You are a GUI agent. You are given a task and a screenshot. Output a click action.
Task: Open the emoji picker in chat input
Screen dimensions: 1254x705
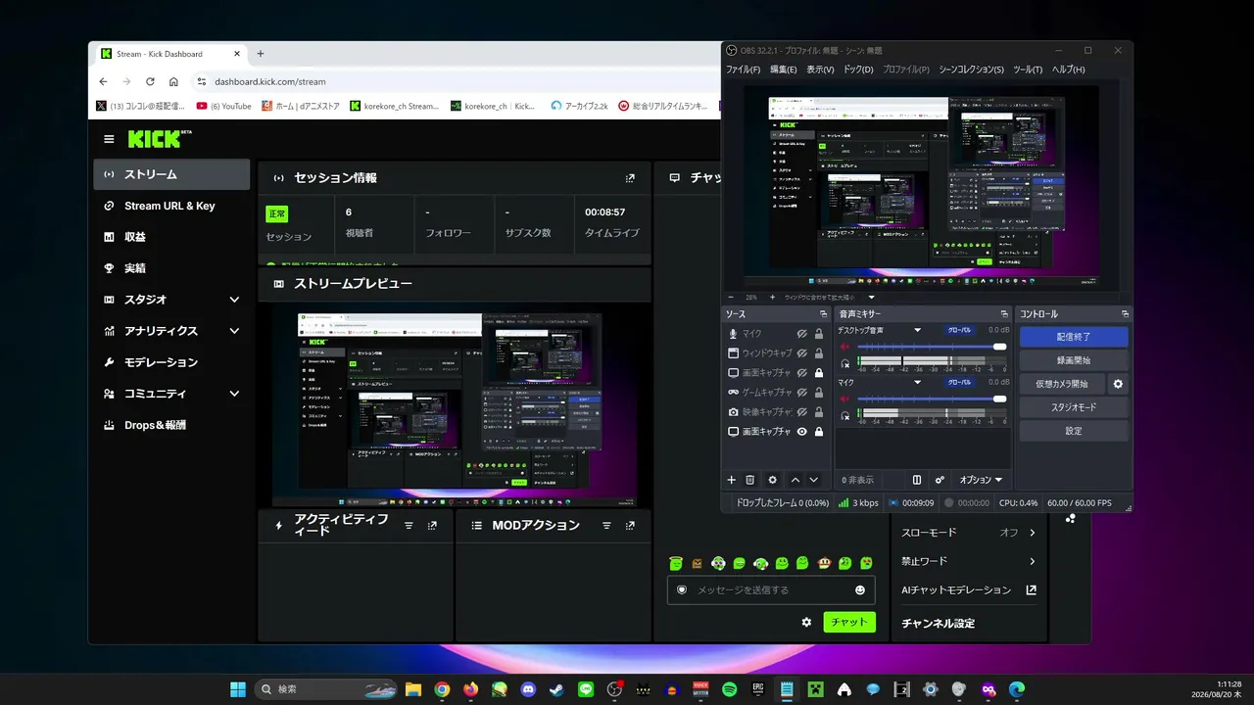click(x=860, y=590)
